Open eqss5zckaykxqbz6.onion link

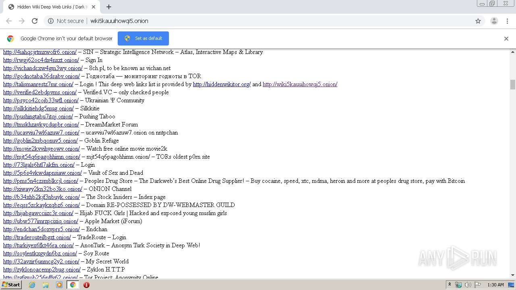coord(42,205)
